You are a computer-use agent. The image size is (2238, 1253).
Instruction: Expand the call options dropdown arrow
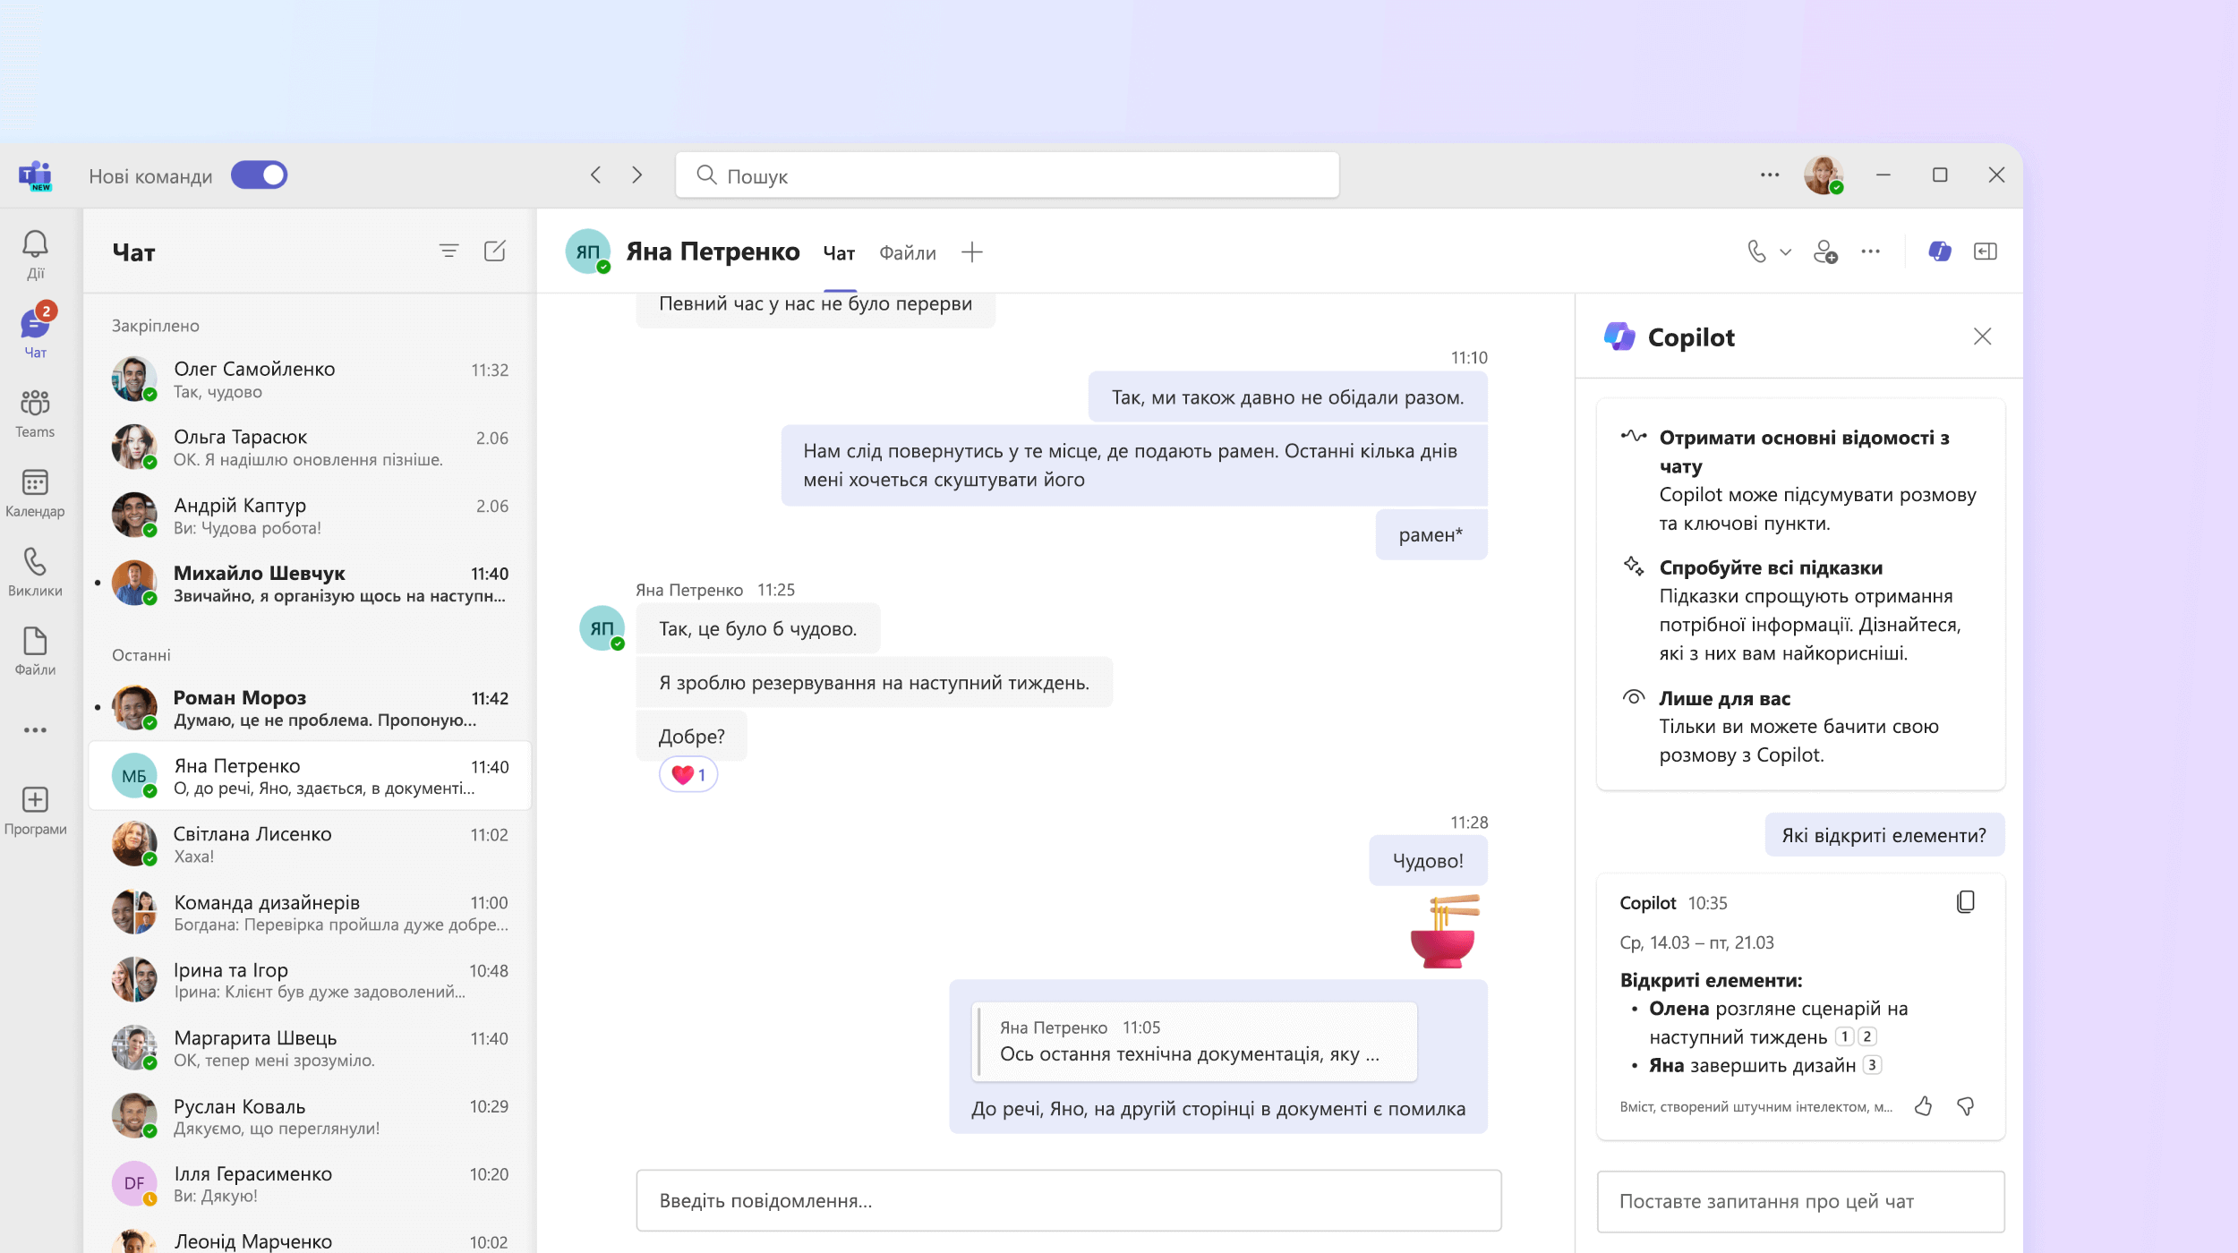[1785, 252]
